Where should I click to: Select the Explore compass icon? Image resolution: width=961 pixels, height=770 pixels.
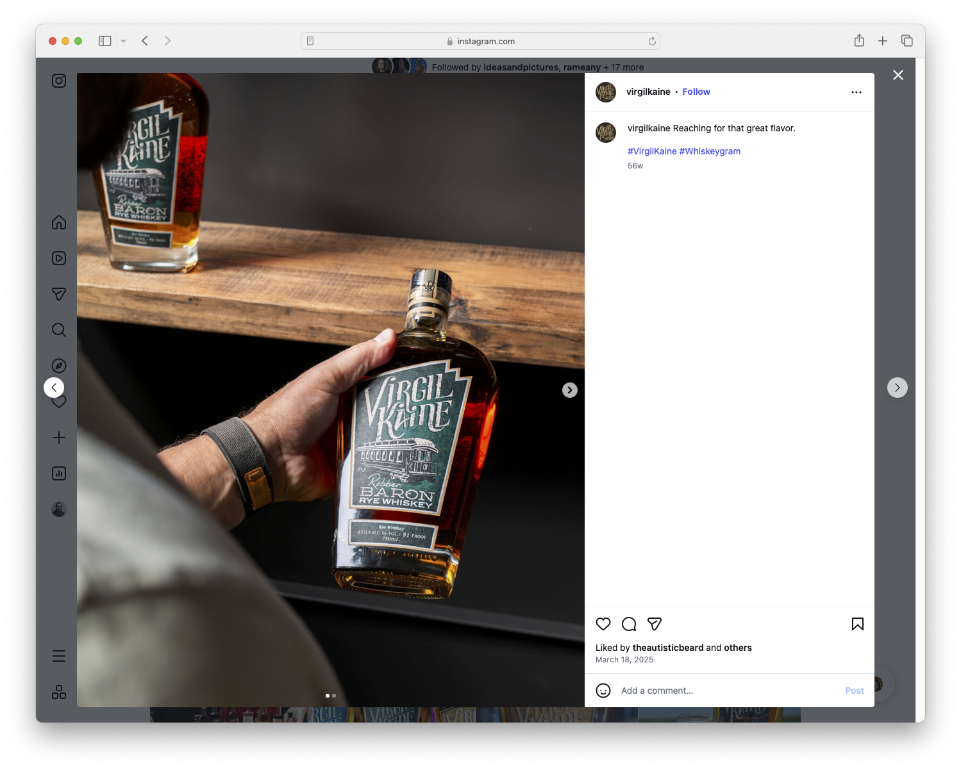pyautogui.click(x=58, y=366)
